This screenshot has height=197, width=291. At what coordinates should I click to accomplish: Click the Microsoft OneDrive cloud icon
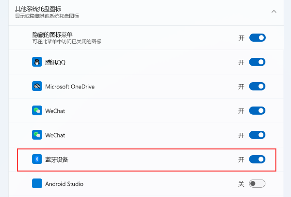pos(37,87)
